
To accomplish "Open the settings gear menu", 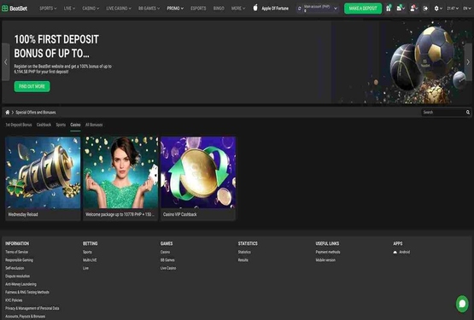I will pyautogui.click(x=438, y=9).
